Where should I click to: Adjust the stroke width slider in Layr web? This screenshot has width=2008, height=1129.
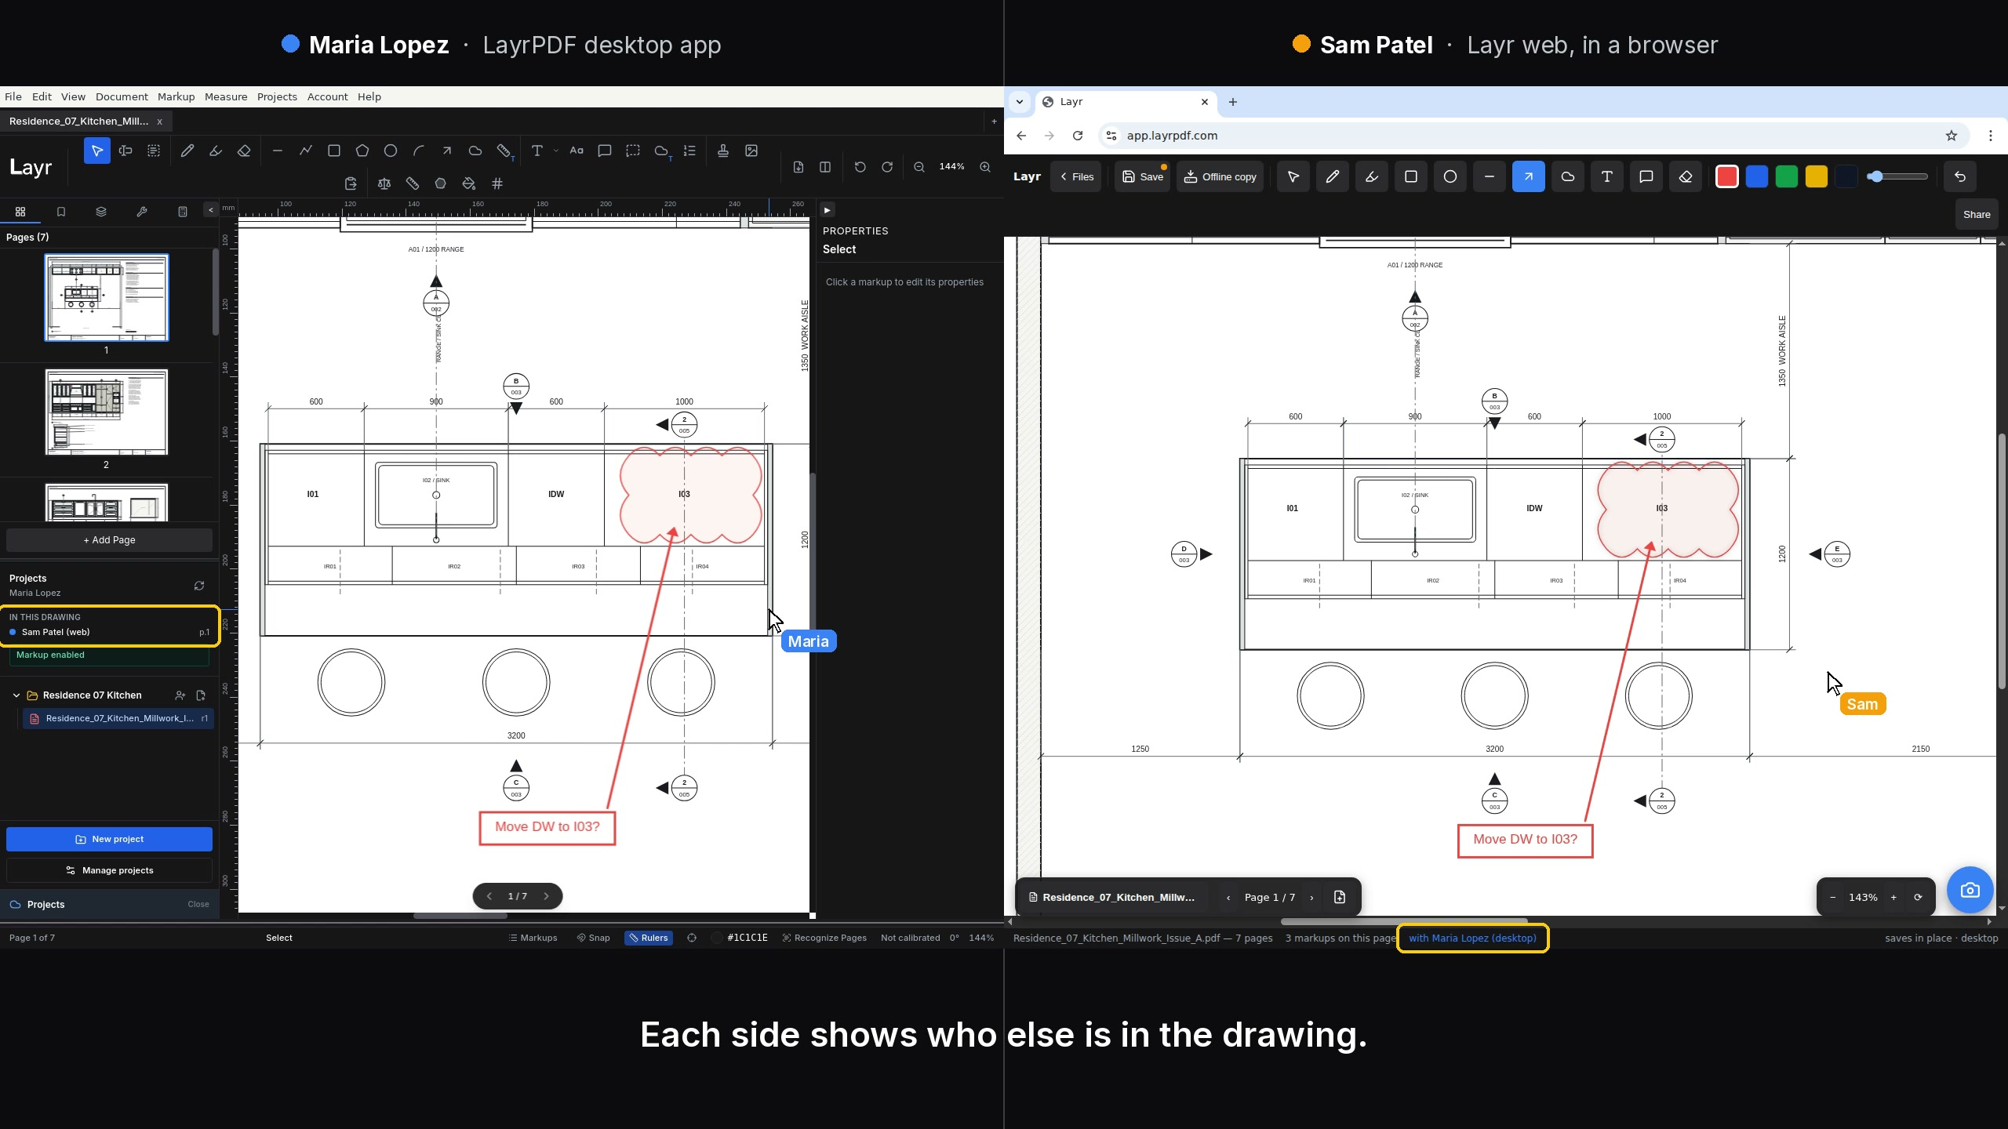coord(1897,176)
